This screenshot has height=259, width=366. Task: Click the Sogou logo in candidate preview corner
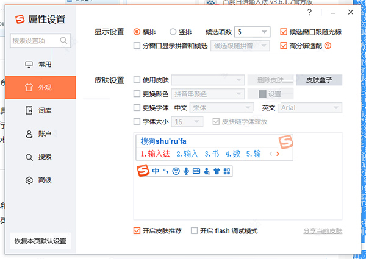(x=285, y=141)
